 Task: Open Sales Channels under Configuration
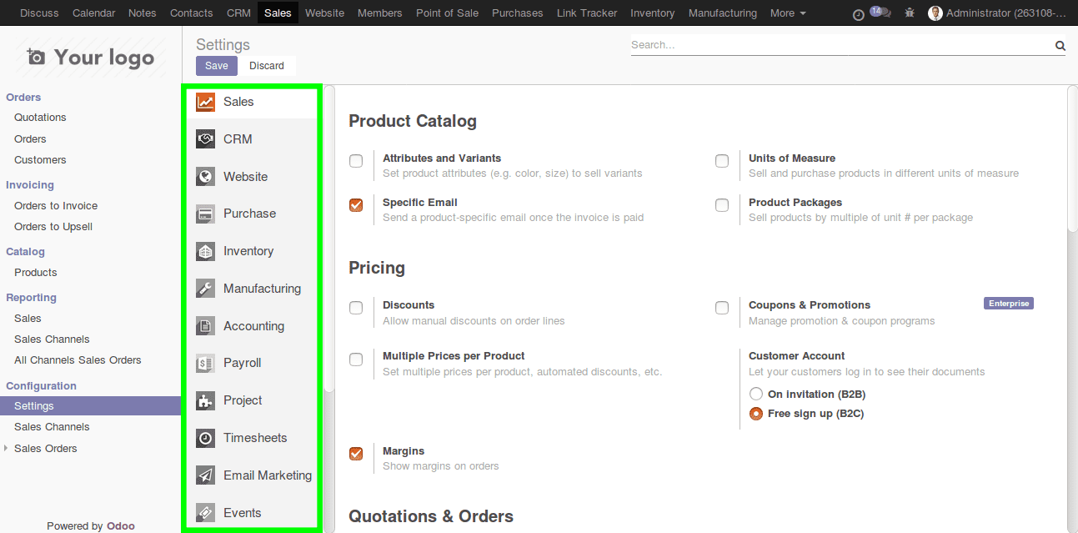click(52, 427)
